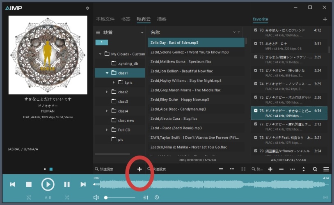Click the grid view icon below file list

[x=243, y=169]
